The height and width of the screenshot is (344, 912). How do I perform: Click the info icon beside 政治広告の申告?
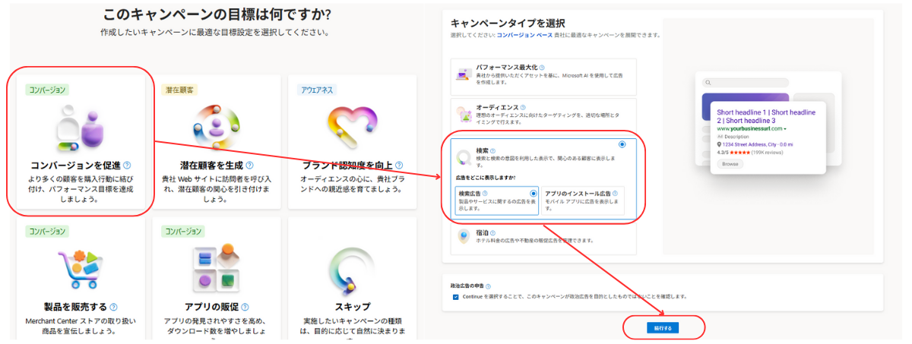(489, 286)
